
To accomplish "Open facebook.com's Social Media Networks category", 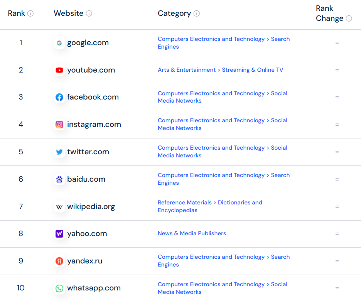I will [223, 97].
